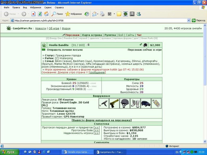The width and height of the screenshot is (207, 155).
Task: Open the Сервис menu
Action: point(48,7)
